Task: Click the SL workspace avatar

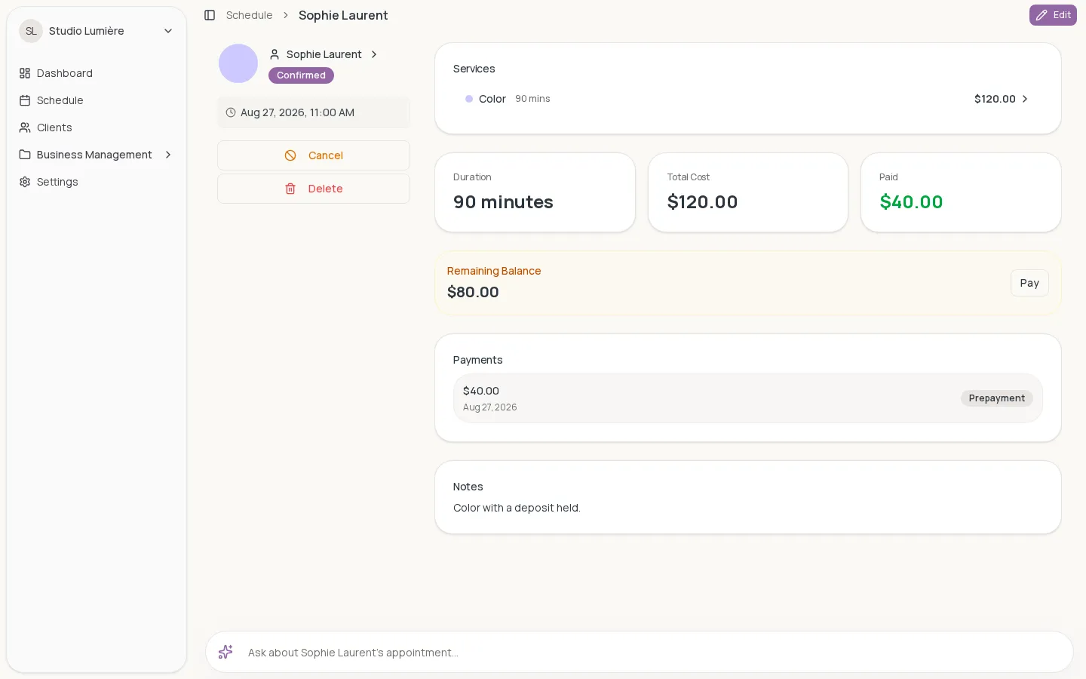Action: (x=31, y=31)
